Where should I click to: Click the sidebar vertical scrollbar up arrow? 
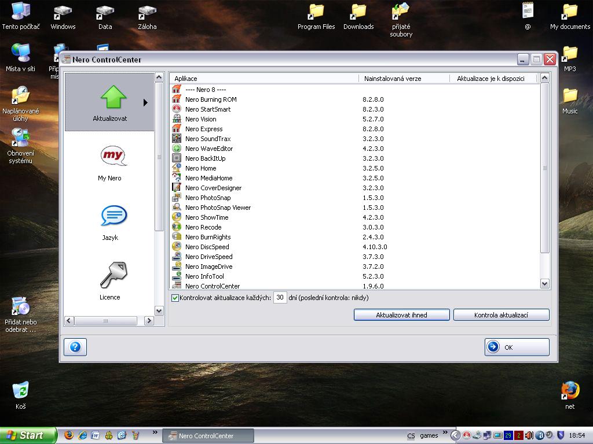tap(159, 77)
